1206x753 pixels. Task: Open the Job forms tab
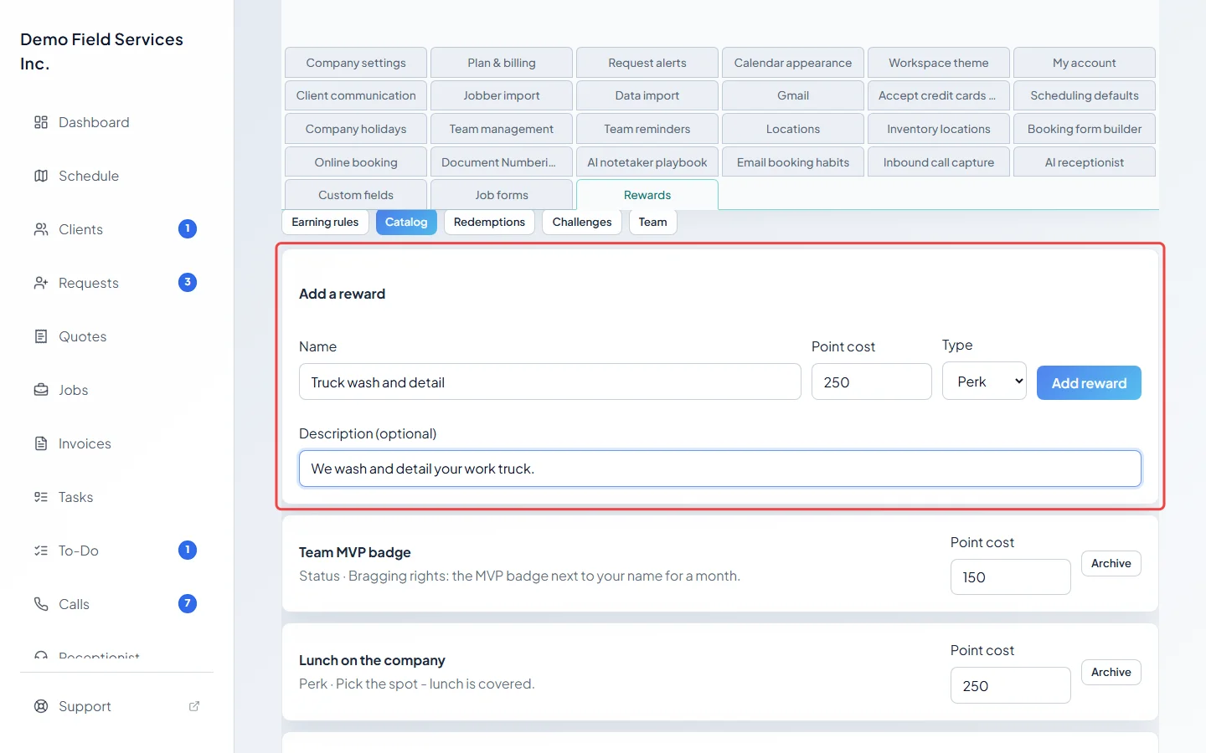[502, 195]
